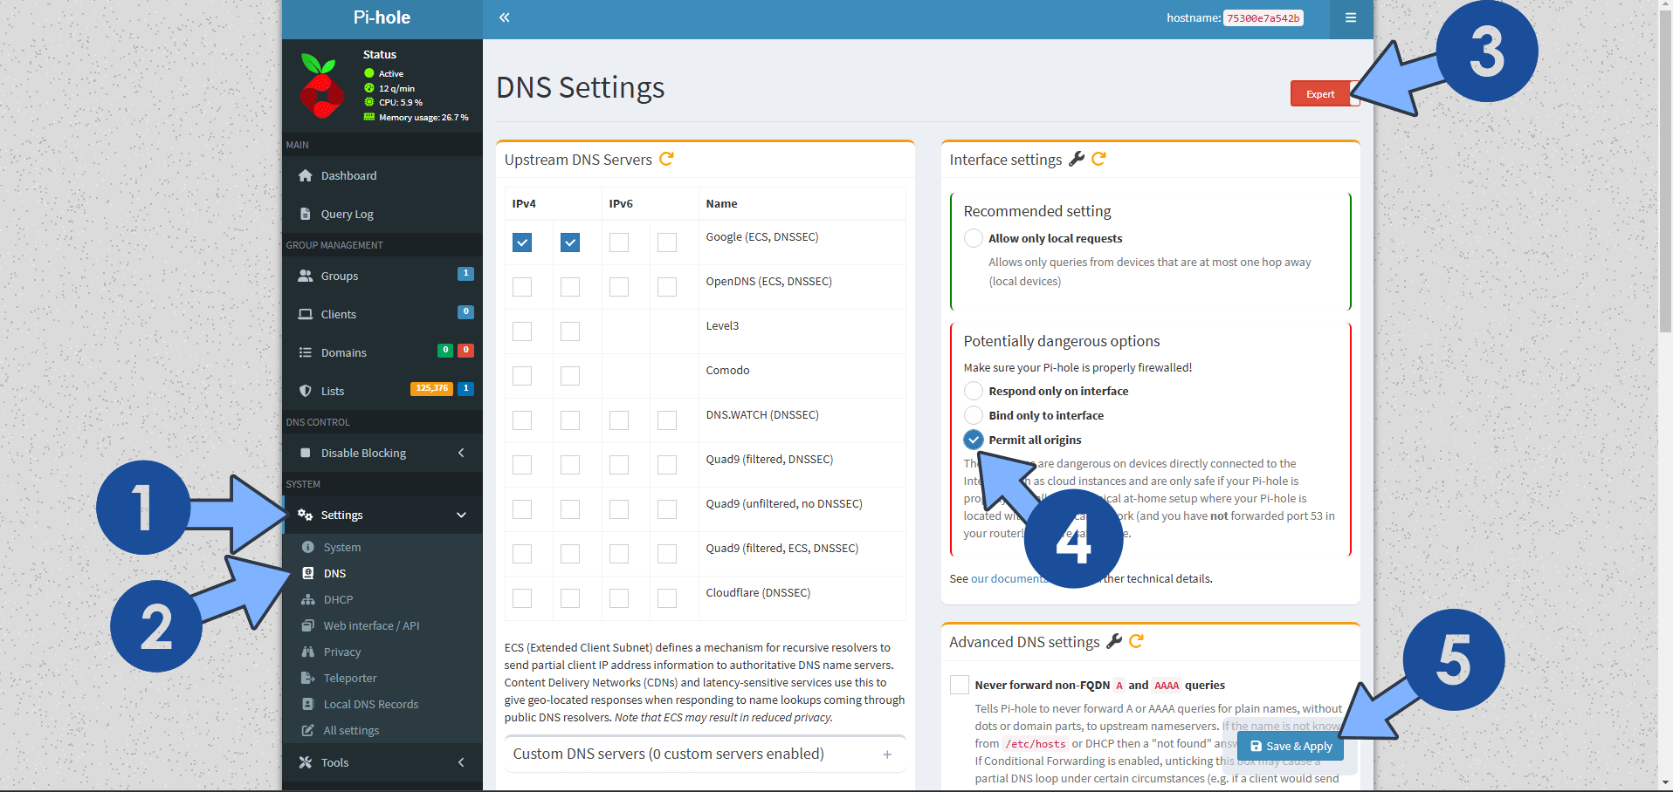This screenshot has width=1673, height=792.
Task: Expand Custom DNS servers plus icon
Action: click(x=887, y=754)
